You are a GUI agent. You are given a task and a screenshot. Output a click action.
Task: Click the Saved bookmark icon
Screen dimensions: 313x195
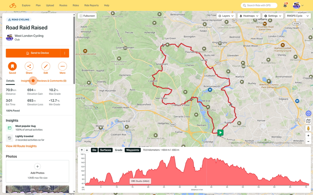point(12,66)
